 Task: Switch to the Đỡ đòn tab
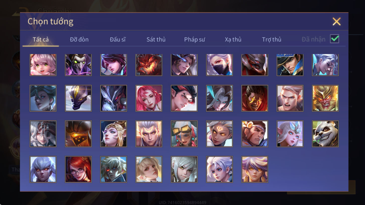[79, 39]
